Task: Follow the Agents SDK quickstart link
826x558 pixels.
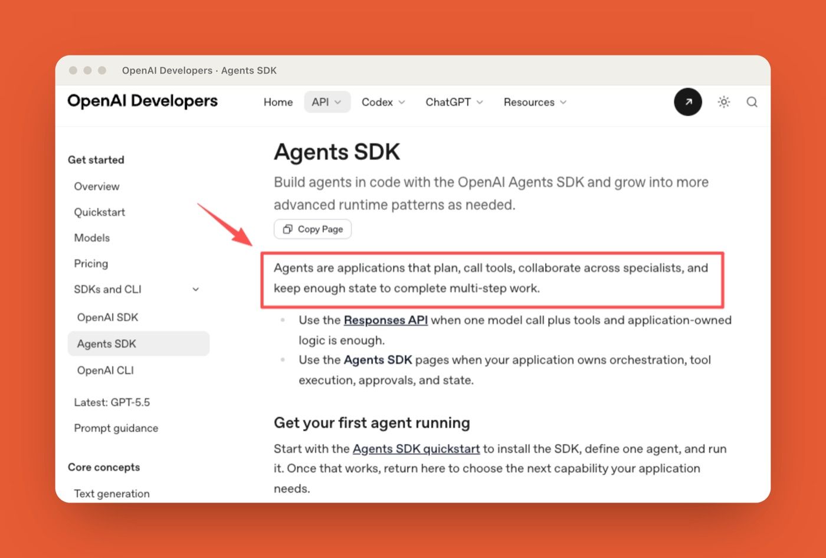Action: (x=417, y=449)
